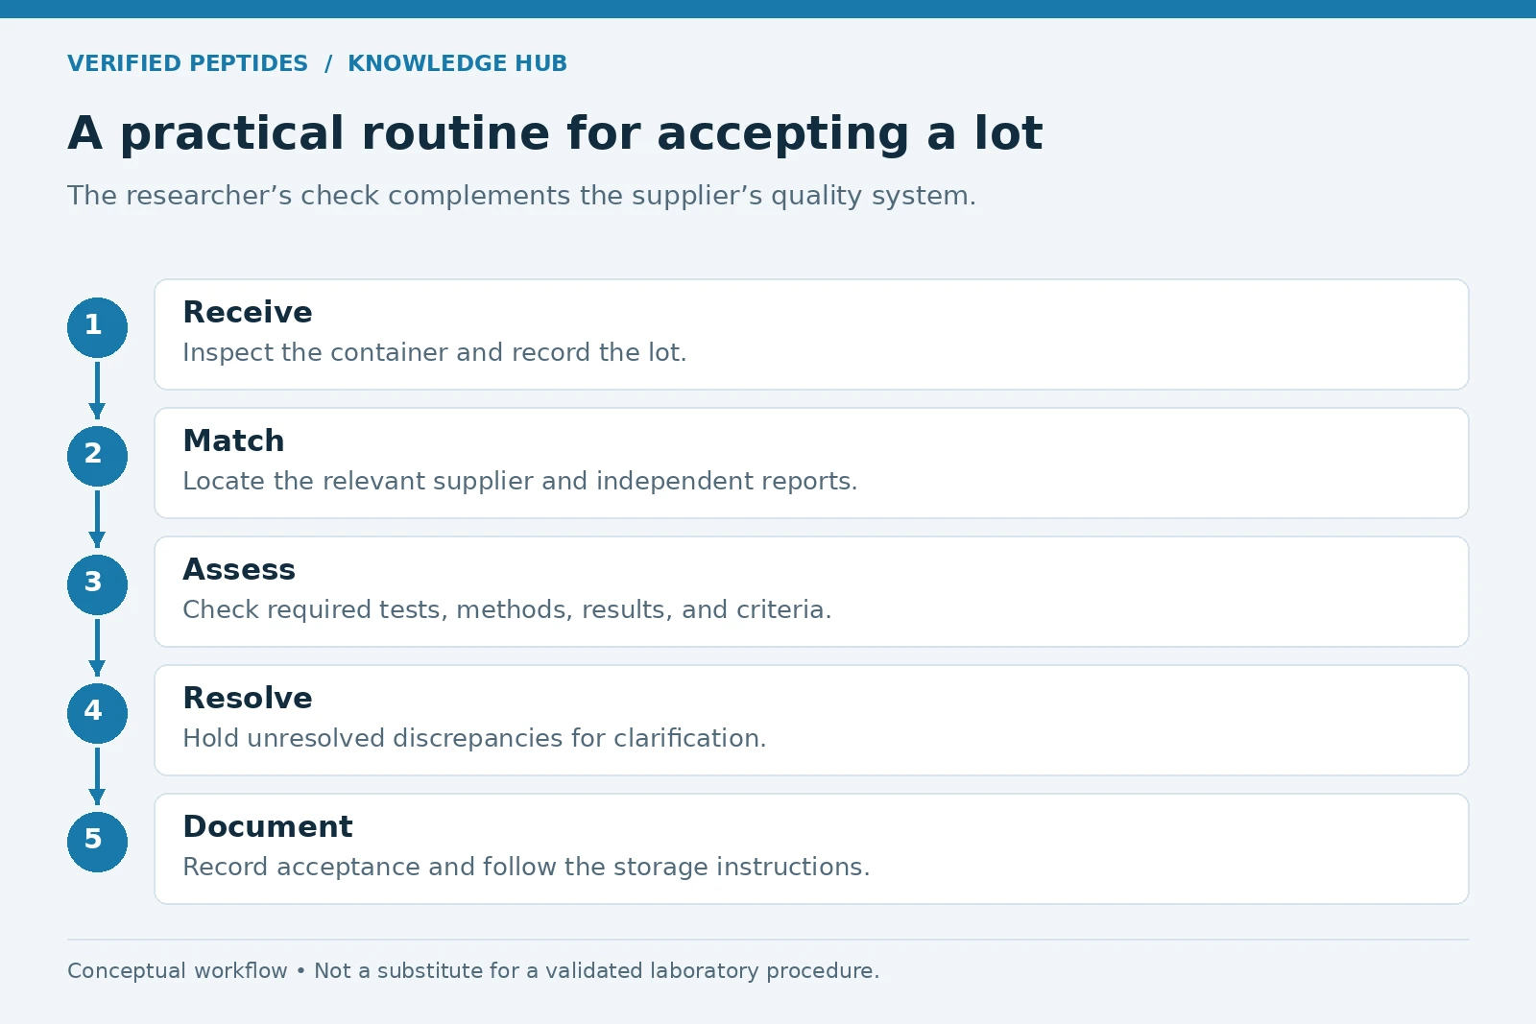Select the step 4 circle badge

pos(97,713)
